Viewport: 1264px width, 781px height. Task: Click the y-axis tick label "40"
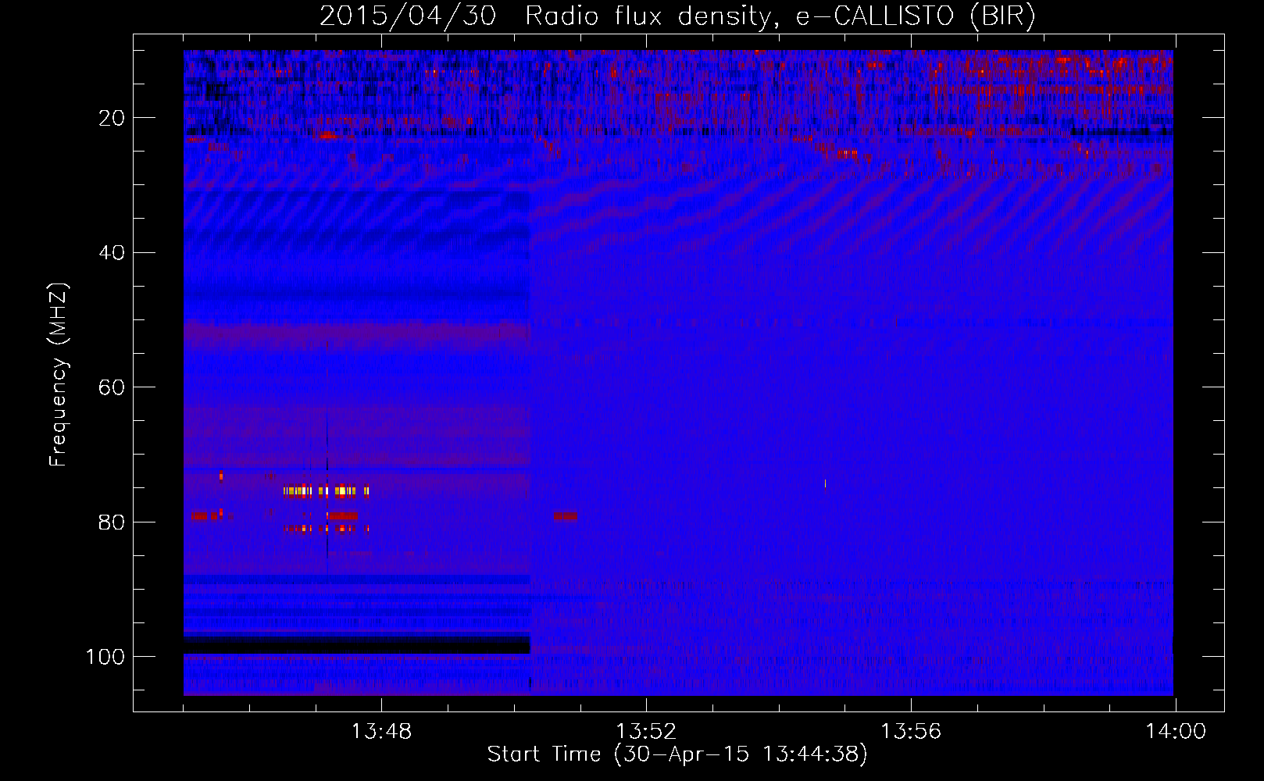point(112,253)
